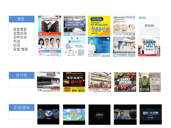Open the 소아안과 드림렌즈 eye clinic ad
171x128 pixels.
tap(75, 26)
